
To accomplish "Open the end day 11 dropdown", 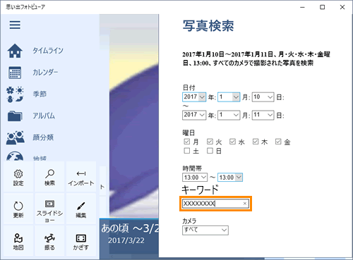I will tap(263, 115).
